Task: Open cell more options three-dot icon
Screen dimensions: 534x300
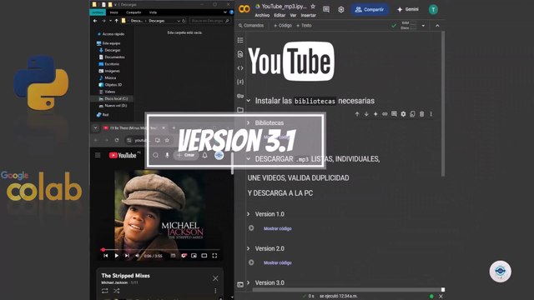Action: click(x=431, y=114)
